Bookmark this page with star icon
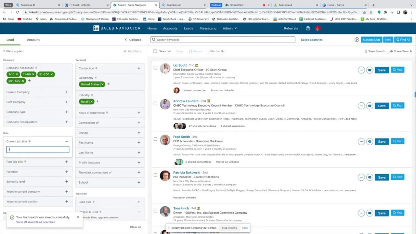This screenshot has height=234, width=416. [371, 12]
